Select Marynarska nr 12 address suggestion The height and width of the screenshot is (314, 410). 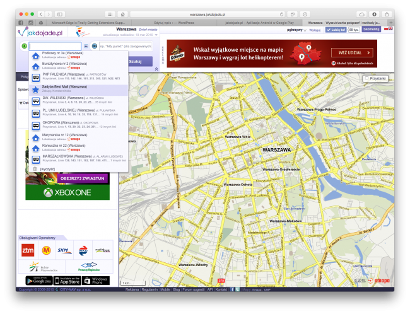pos(79,137)
